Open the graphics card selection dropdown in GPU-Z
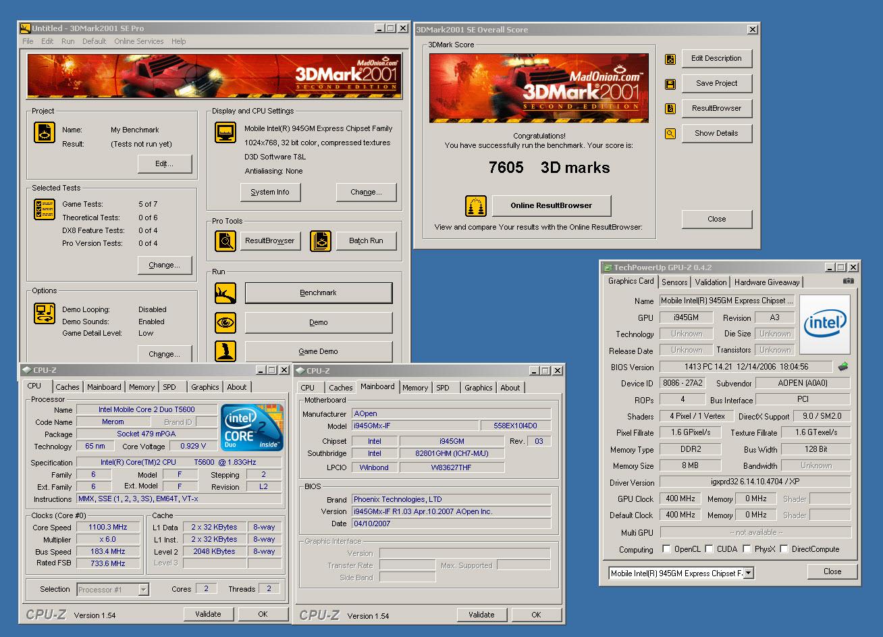883x637 pixels. coord(748,574)
